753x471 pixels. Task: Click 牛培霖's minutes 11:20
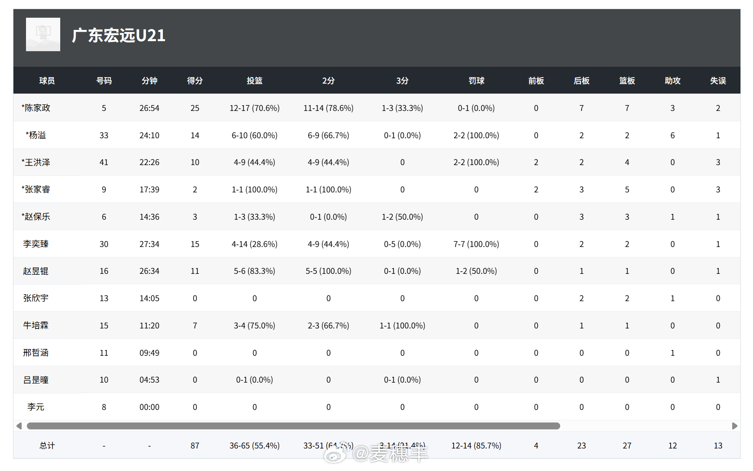coord(149,325)
